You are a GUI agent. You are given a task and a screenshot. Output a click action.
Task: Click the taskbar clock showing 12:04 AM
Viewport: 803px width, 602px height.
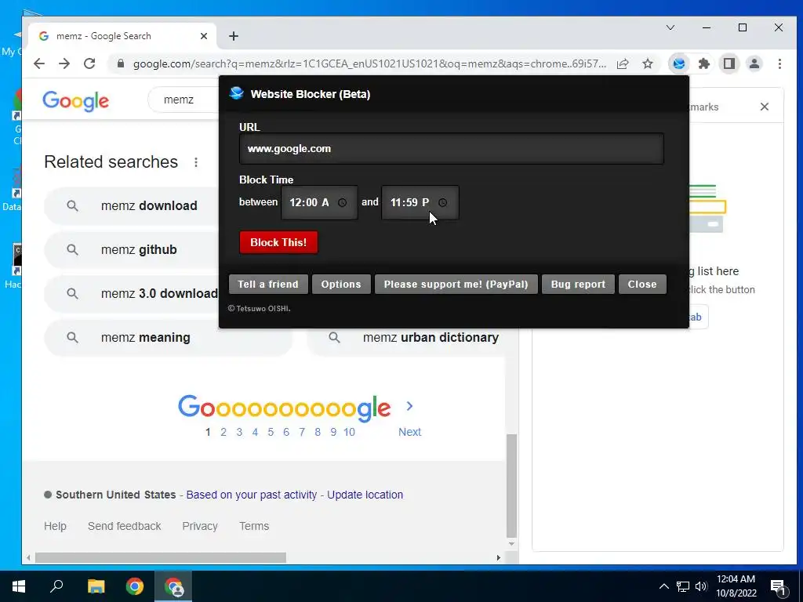click(x=736, y=586)
